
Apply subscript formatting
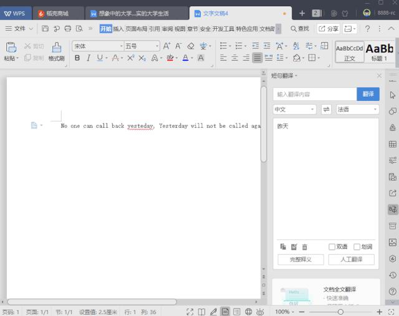(142, 58)
